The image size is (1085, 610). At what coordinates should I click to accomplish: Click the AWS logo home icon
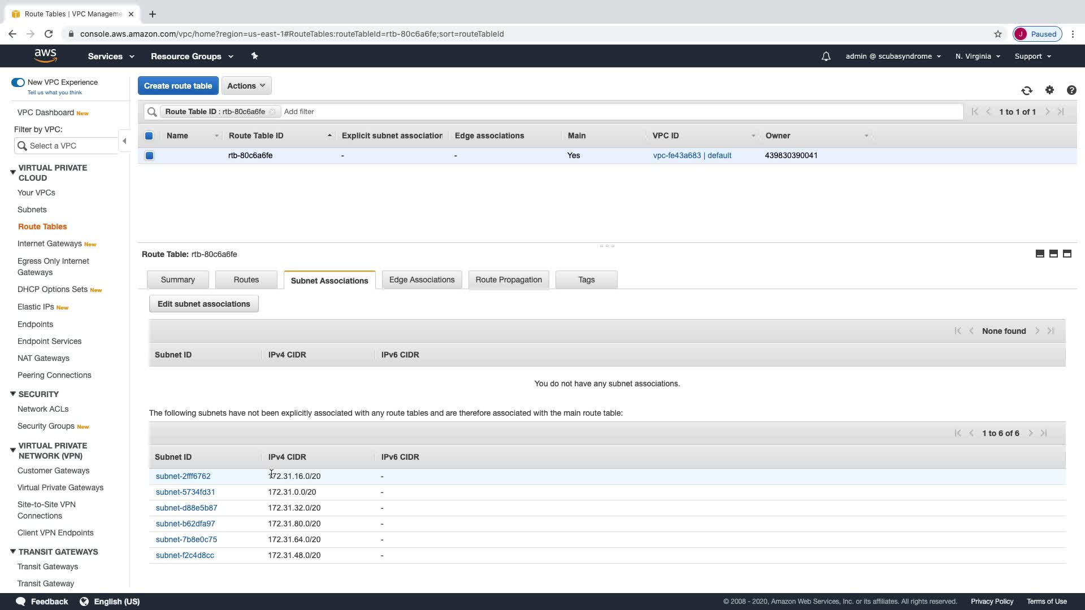pos(45,55)
